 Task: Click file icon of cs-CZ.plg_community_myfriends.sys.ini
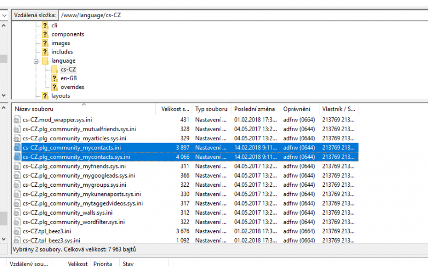17,166
